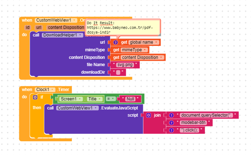Click the then label of the if block
Screen dimensions: 251x155
coord(37,108)
